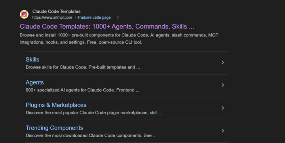This screenshot has height=143, width=285.
Task: Click the snippet 'Browse skills for Claude Code'
Action: pyautogui.click(x=83, y=67)
